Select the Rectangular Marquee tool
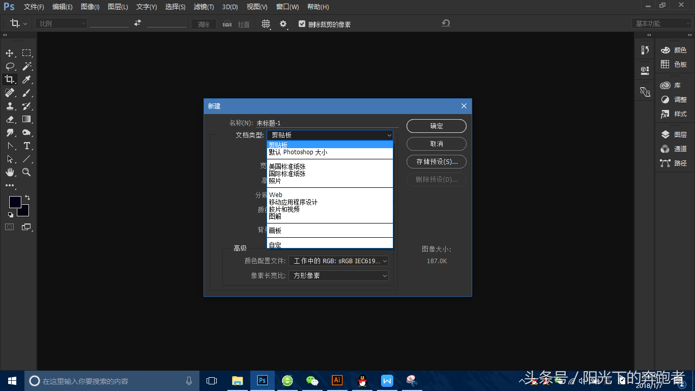The image size is (695, 391). [26, 53]
